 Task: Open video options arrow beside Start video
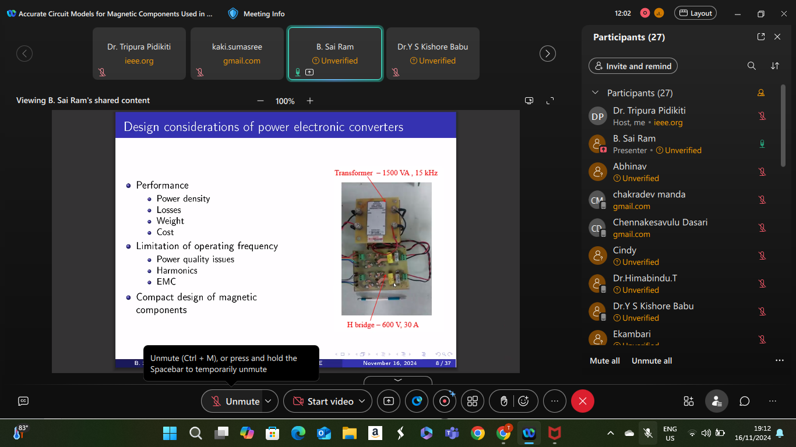[362, 401]
